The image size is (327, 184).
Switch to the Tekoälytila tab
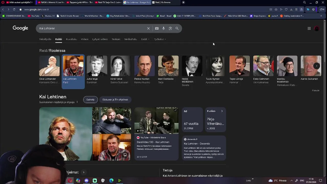point(45,39)
